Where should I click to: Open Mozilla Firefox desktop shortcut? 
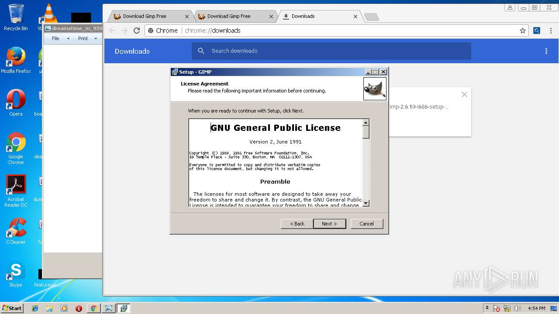click(16, 60)
